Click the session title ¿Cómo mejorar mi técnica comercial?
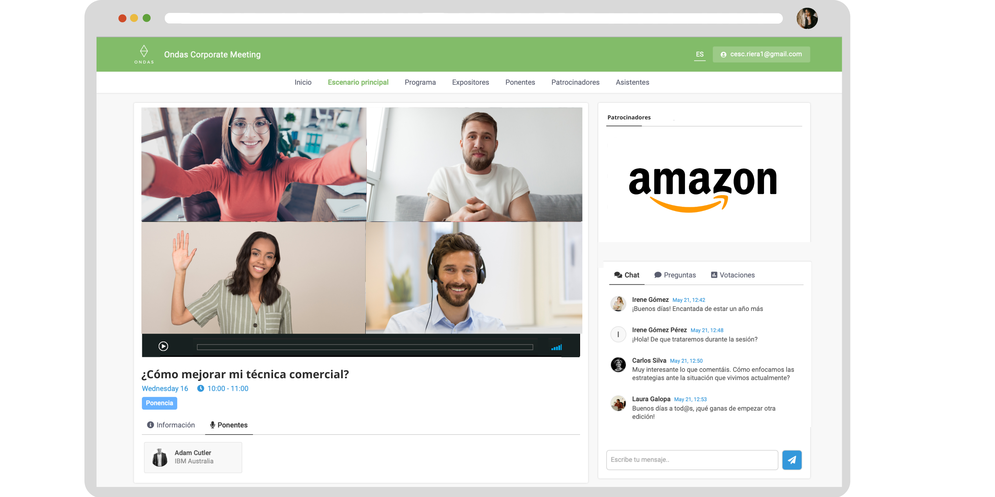995x497 pixels. tap(245, 374)
